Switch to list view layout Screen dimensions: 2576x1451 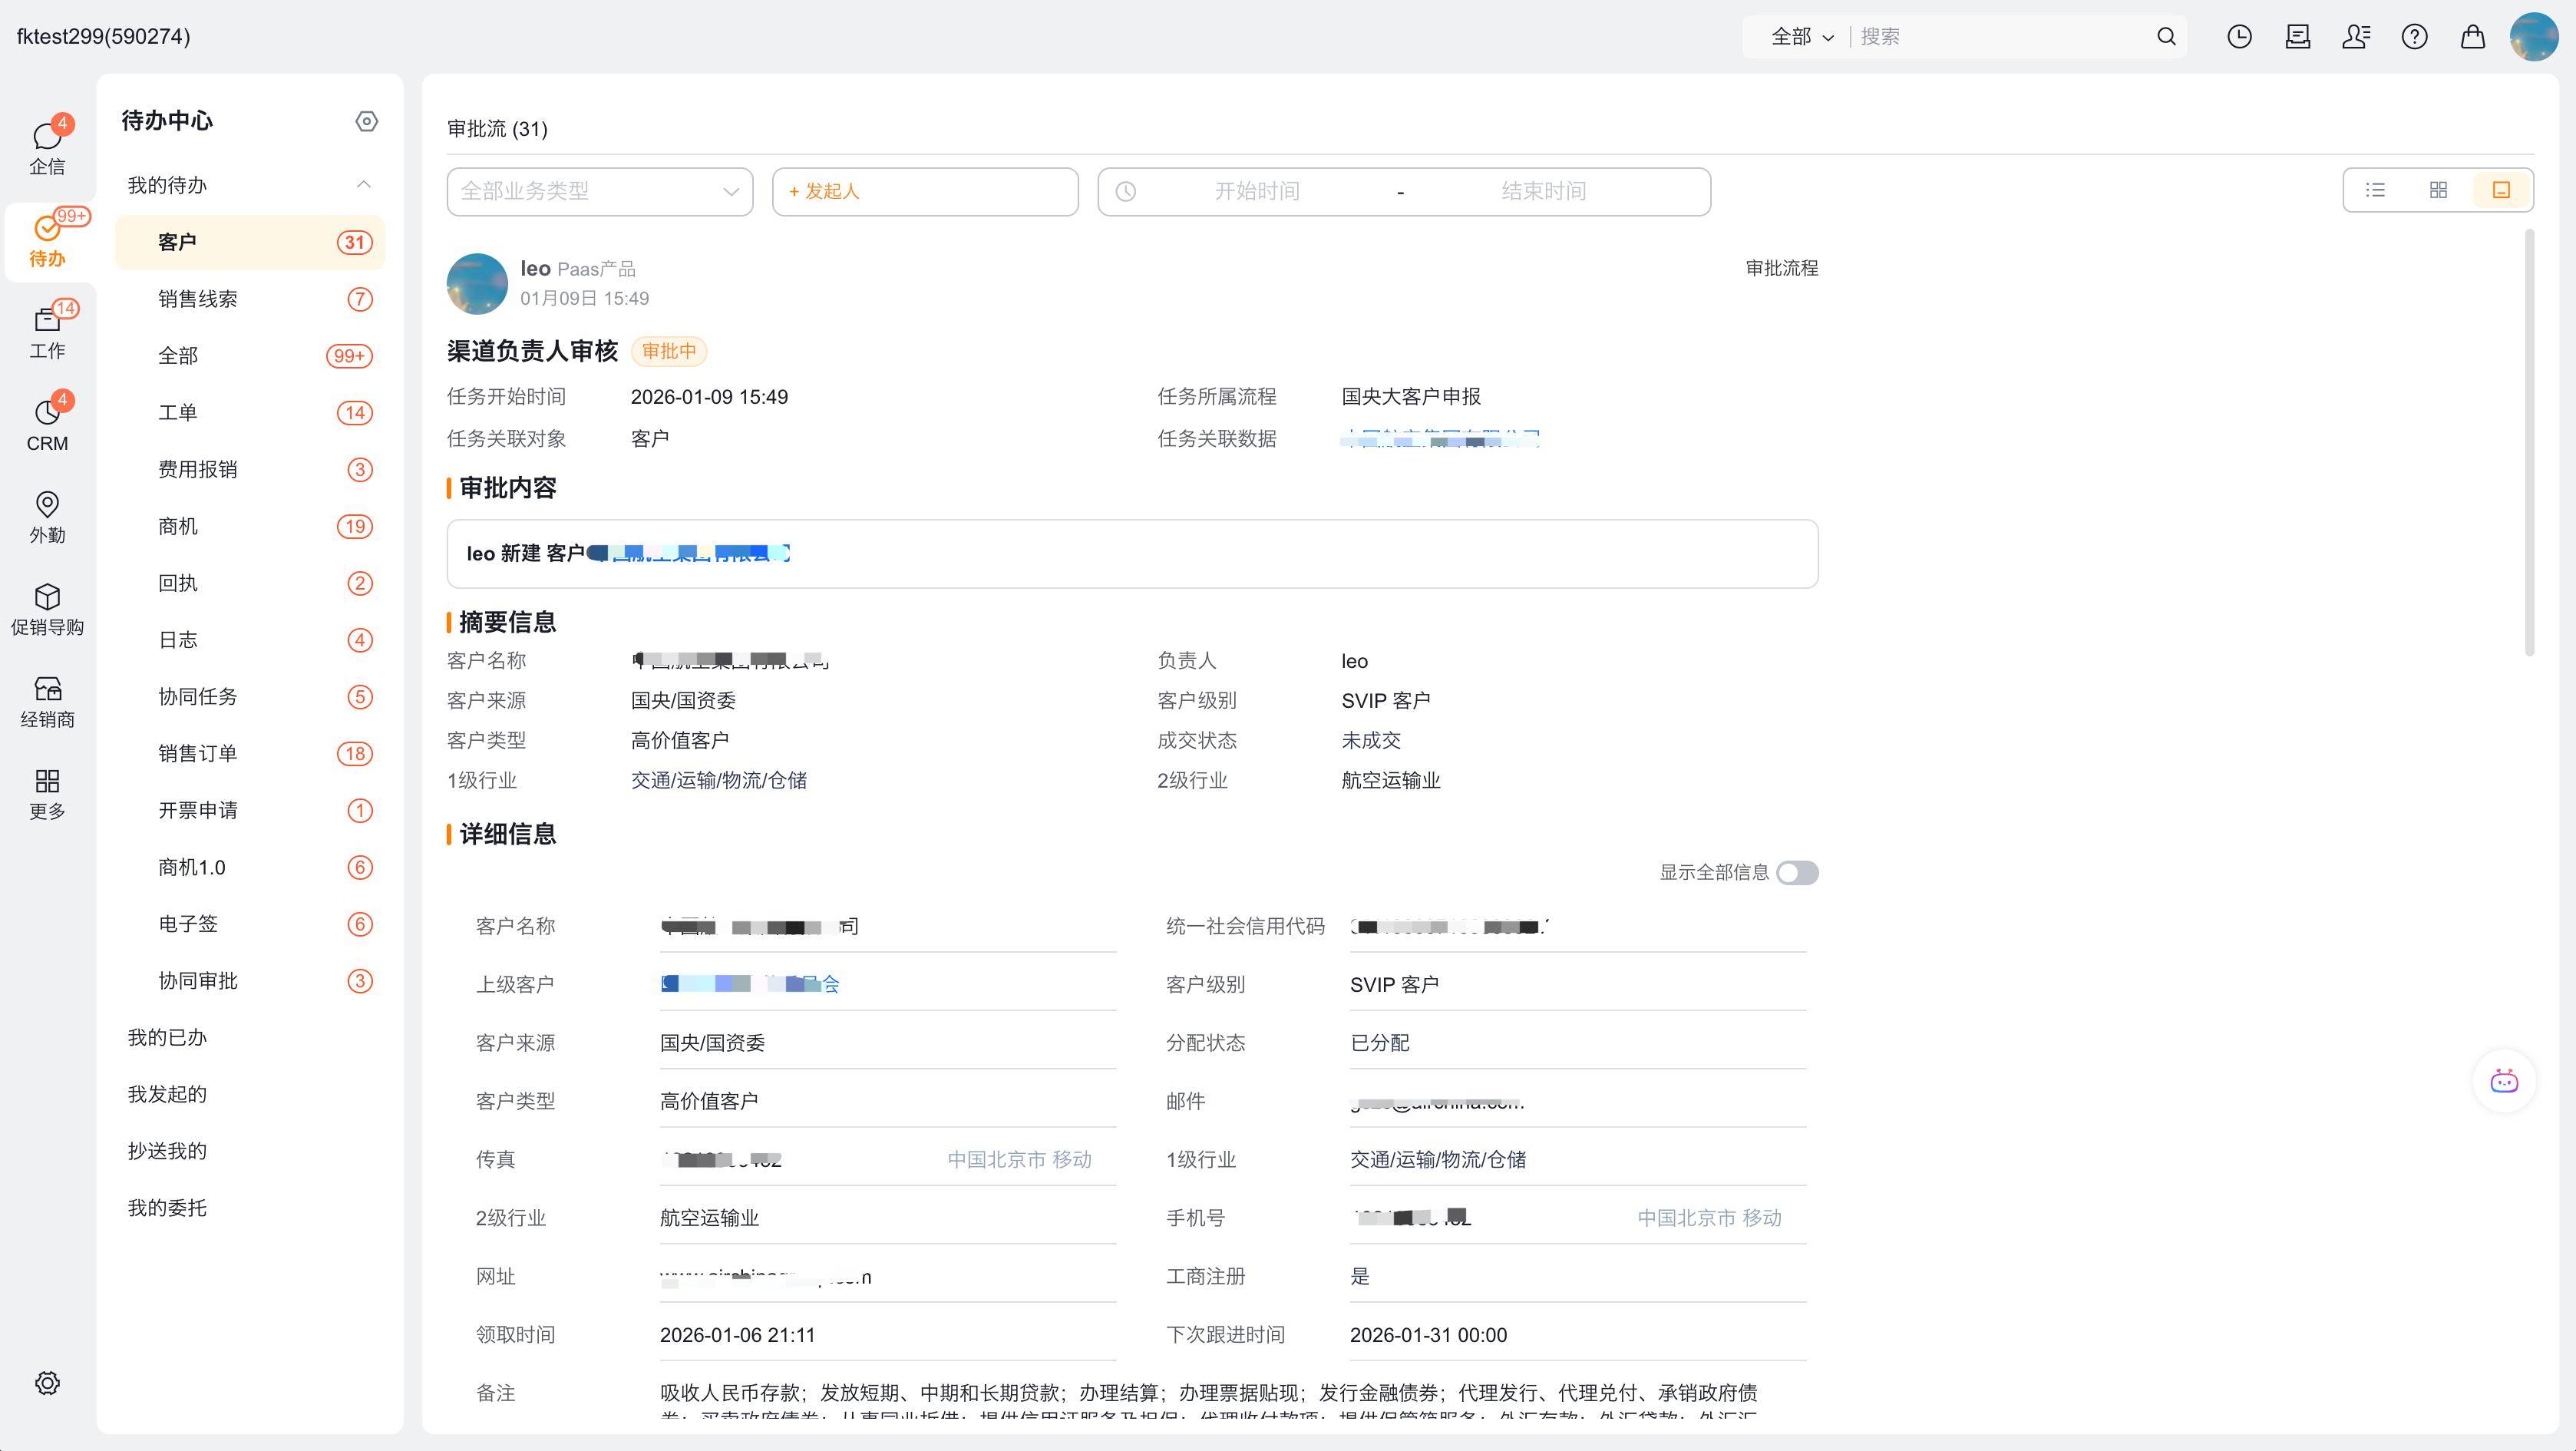[x=2375, y=190]
